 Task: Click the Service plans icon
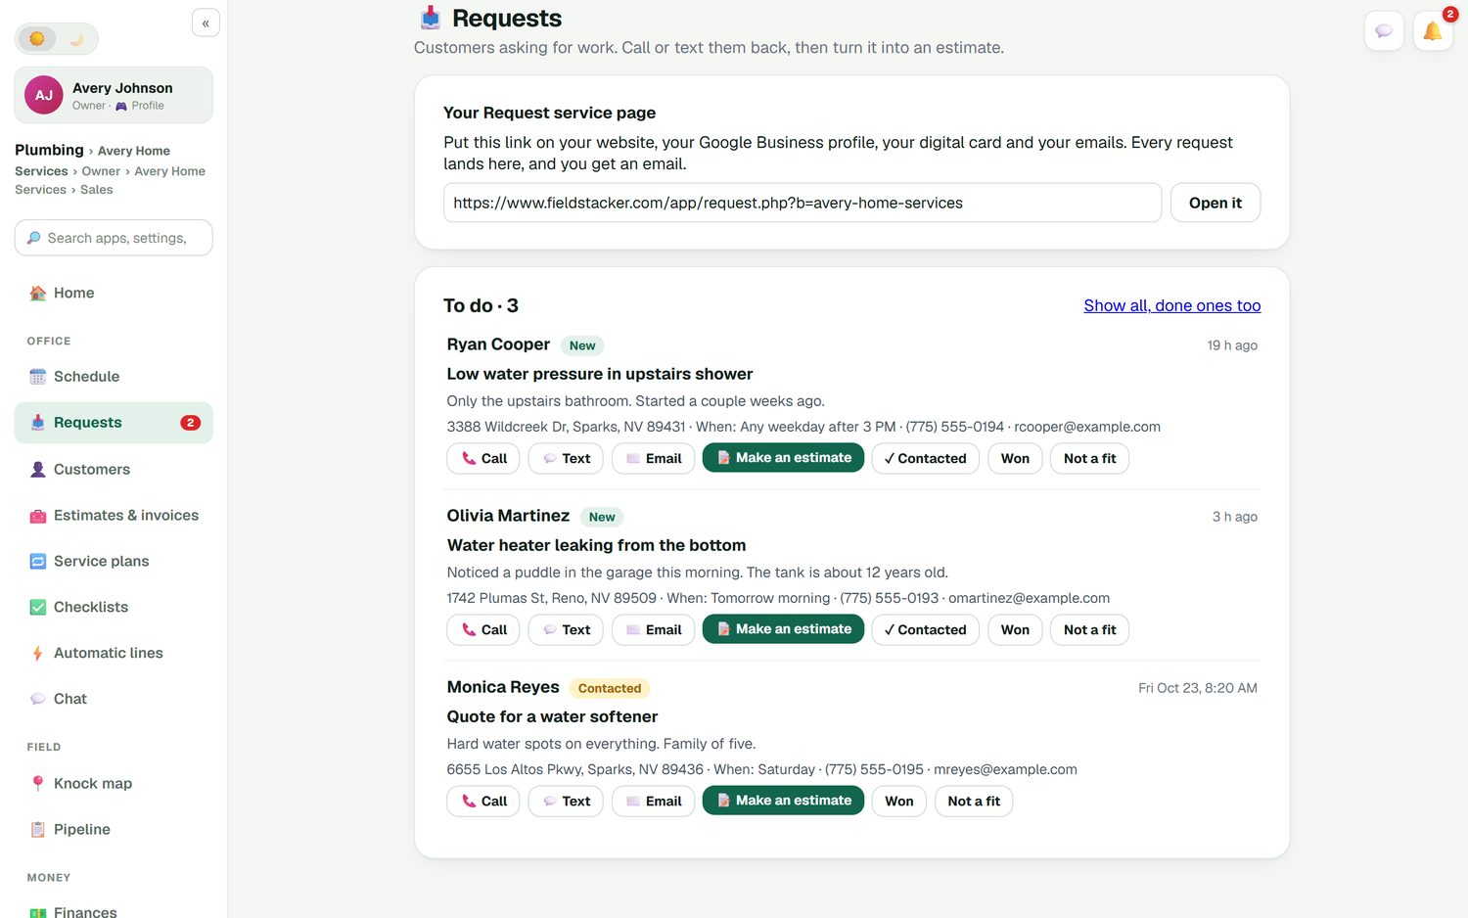[x=38, y=562]
